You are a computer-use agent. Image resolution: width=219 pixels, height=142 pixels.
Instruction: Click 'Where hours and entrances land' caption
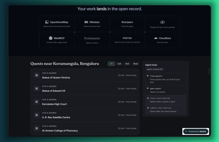click(x=57, y=27)
